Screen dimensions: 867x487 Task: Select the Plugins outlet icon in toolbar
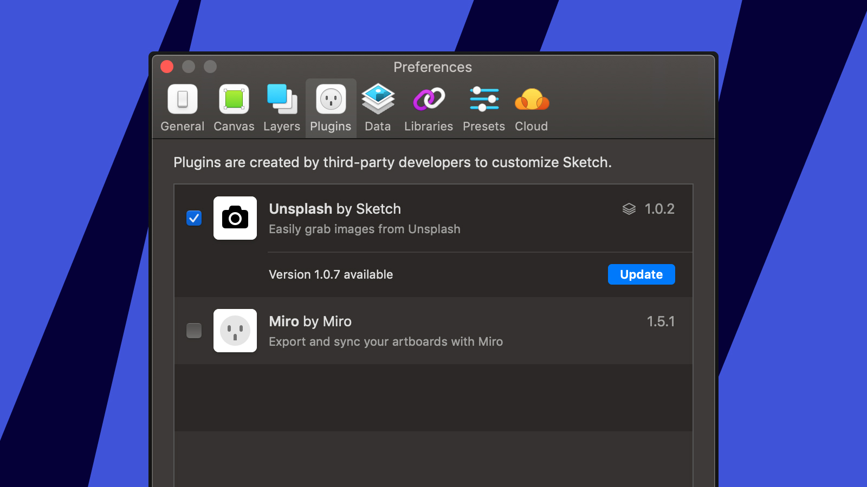click(331, 99)
